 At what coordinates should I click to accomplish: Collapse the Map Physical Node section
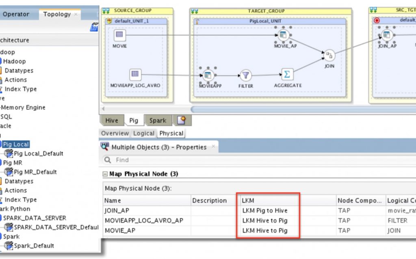pyautogui.click(x=105, y=174)
